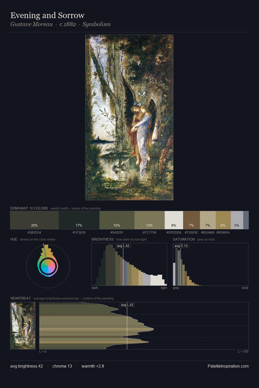Select the 8% off-white swatch #DFDDD6
The image size is (259, 388).
[x=174, y=220]
